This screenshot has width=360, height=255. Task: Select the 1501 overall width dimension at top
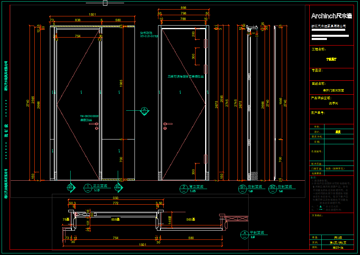point(92,14)
